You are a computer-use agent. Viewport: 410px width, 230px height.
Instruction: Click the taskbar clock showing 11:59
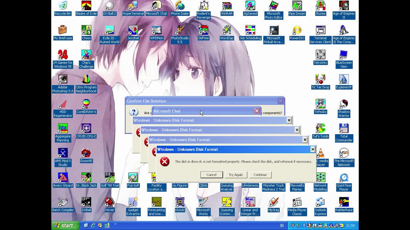tap(350, 226)
